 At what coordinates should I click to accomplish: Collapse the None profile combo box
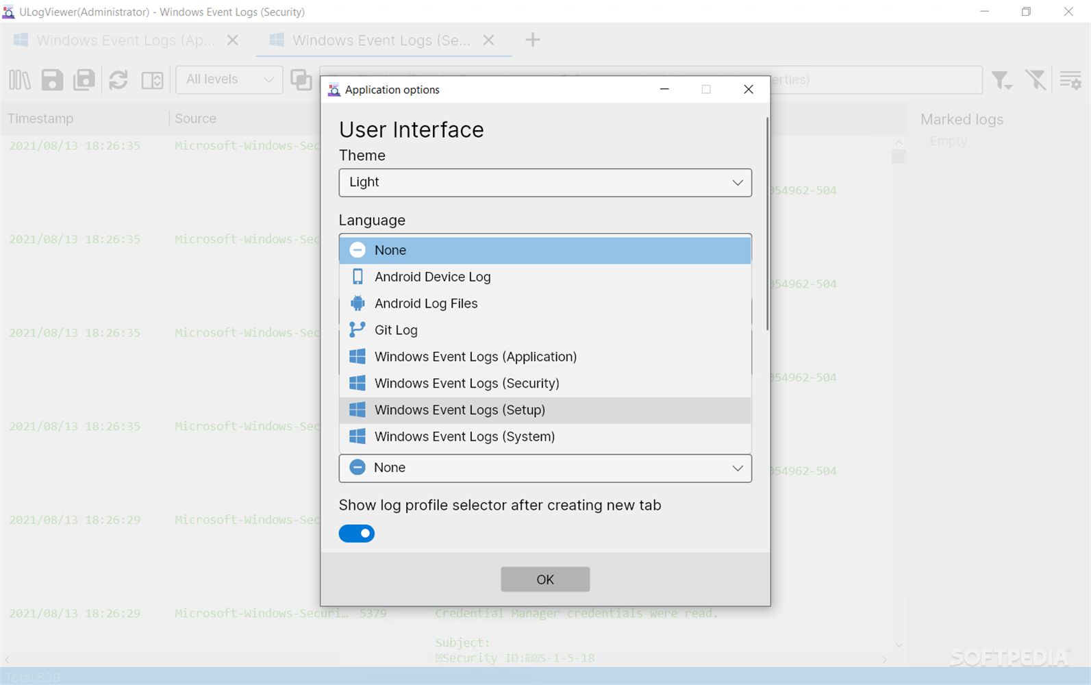[x=545, y=468]
